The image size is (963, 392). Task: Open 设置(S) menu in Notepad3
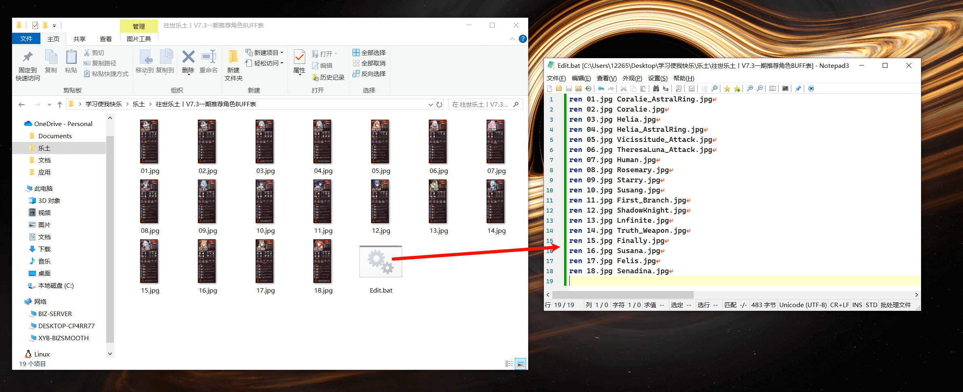click(x=658, y=78)
